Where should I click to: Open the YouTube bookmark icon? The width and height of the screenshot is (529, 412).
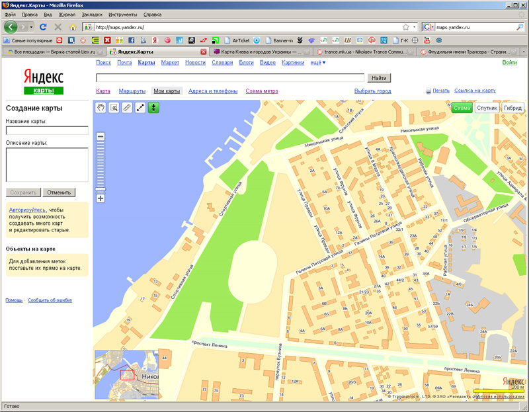[427, 40]
